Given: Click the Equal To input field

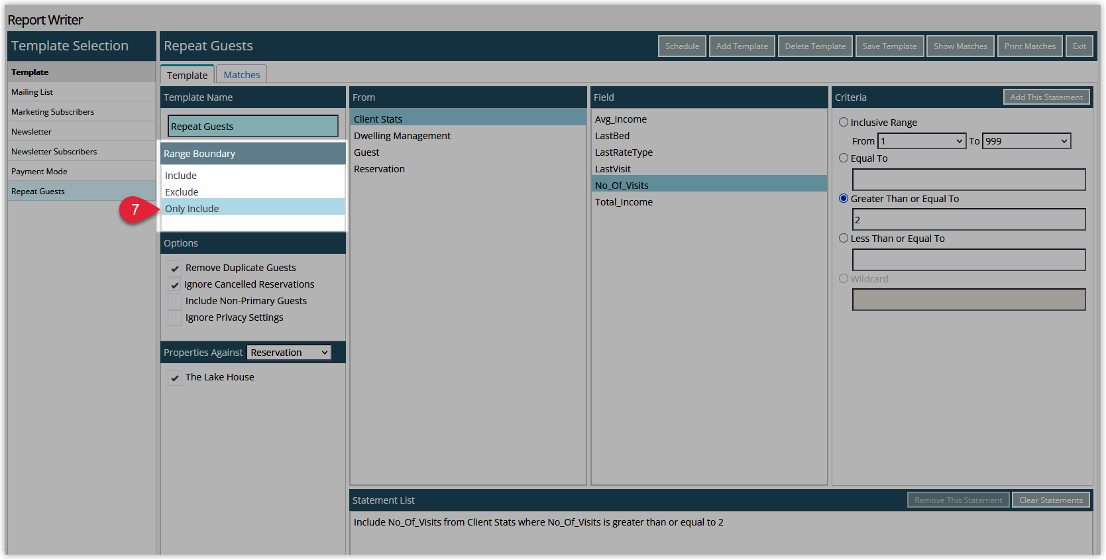Looking at the screenshot, I should (x=969, y=180).
